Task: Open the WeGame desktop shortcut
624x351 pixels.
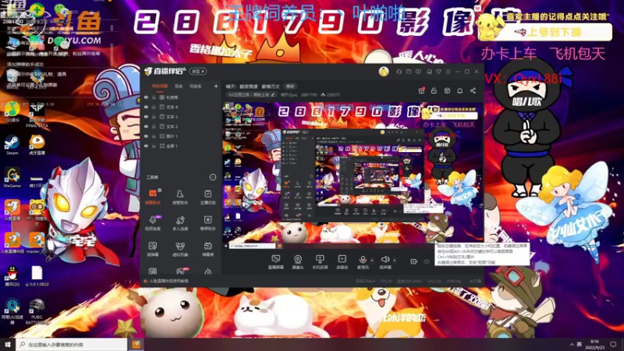Action: click(x=12, y=178)
